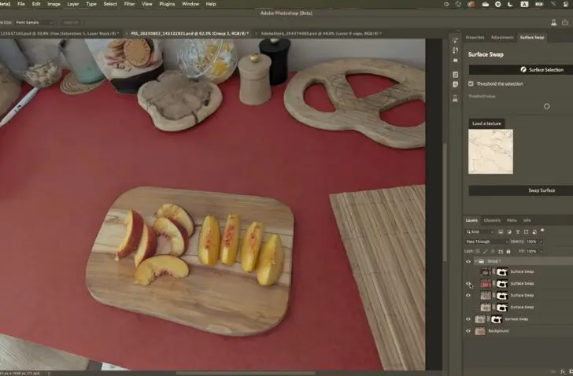The width and height of the screenshot is (573, 376).
Task: Click the 'Load a texture' button
Action: coord(486,123)
